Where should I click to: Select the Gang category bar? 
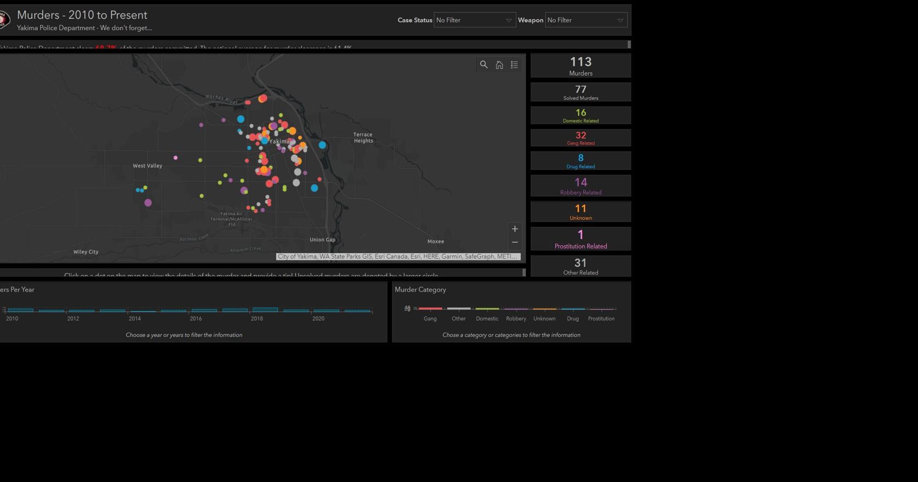pos(430,309)
